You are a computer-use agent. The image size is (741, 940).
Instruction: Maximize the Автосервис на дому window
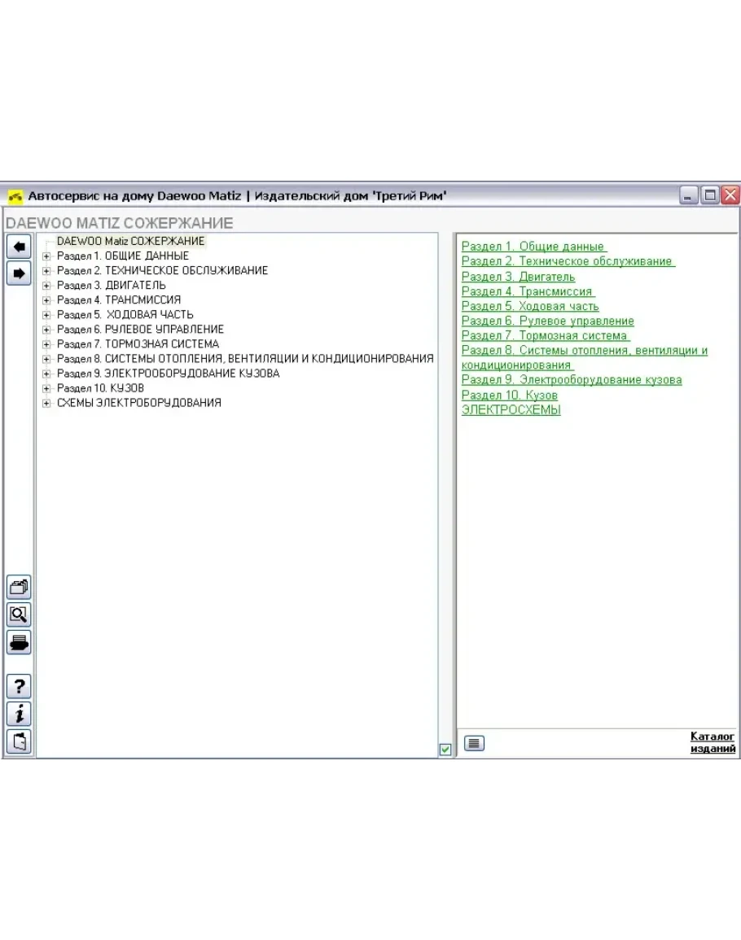coord(710,195)
